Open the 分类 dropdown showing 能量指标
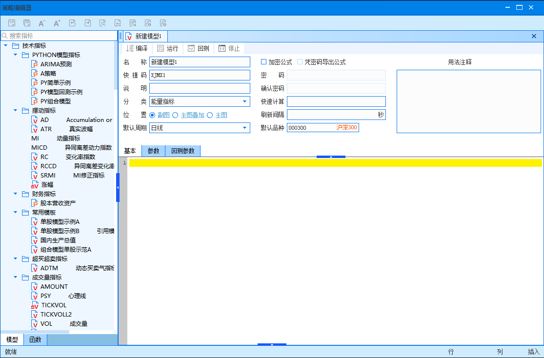 pyautogui.click(x=200, y=101)
